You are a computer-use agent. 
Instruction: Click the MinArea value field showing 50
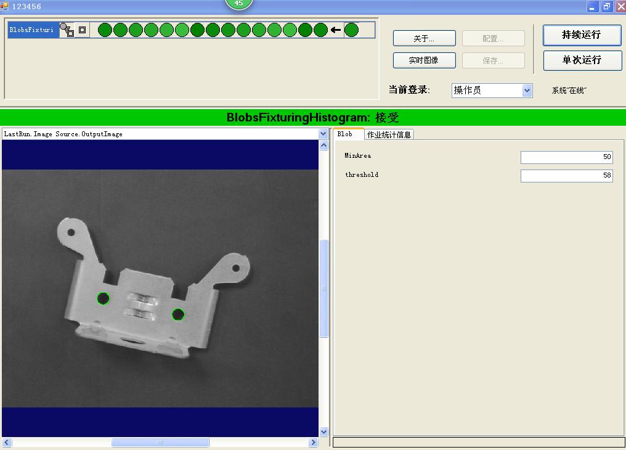pos(566,157)
